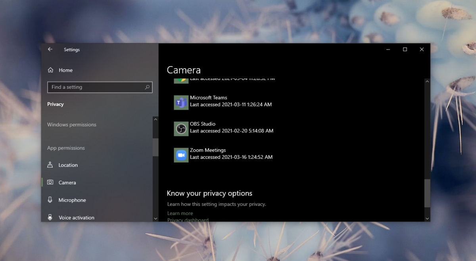Click the Windows permissions heading
Screen dimensions: 476x261
72,124
